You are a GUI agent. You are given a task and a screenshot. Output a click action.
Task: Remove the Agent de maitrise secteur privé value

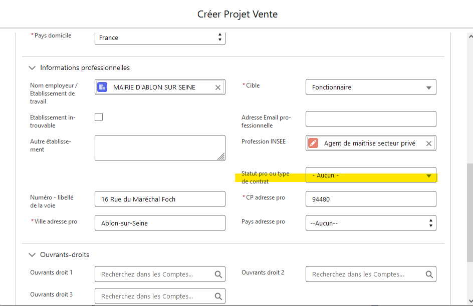(429, 143)
